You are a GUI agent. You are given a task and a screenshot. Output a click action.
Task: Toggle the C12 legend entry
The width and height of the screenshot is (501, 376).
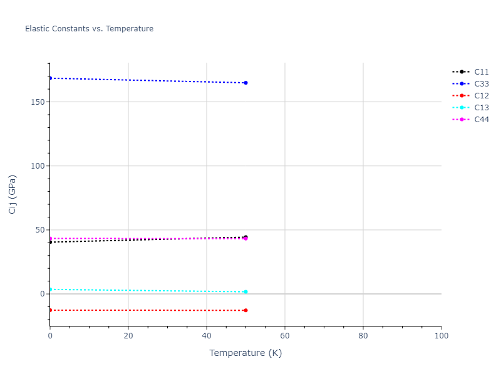[481, 96]
